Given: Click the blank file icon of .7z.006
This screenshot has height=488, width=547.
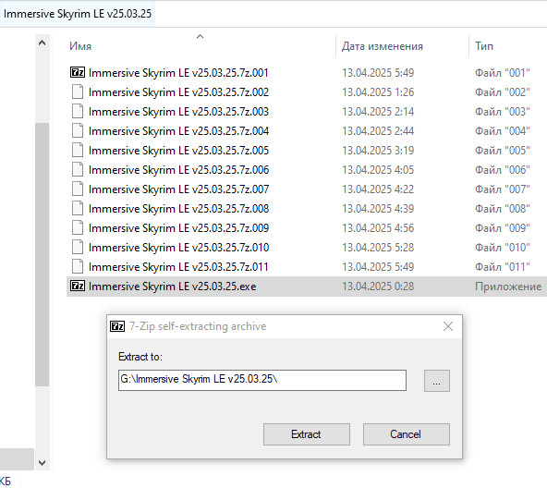Looking at the screenshot, I should [78, 169].
